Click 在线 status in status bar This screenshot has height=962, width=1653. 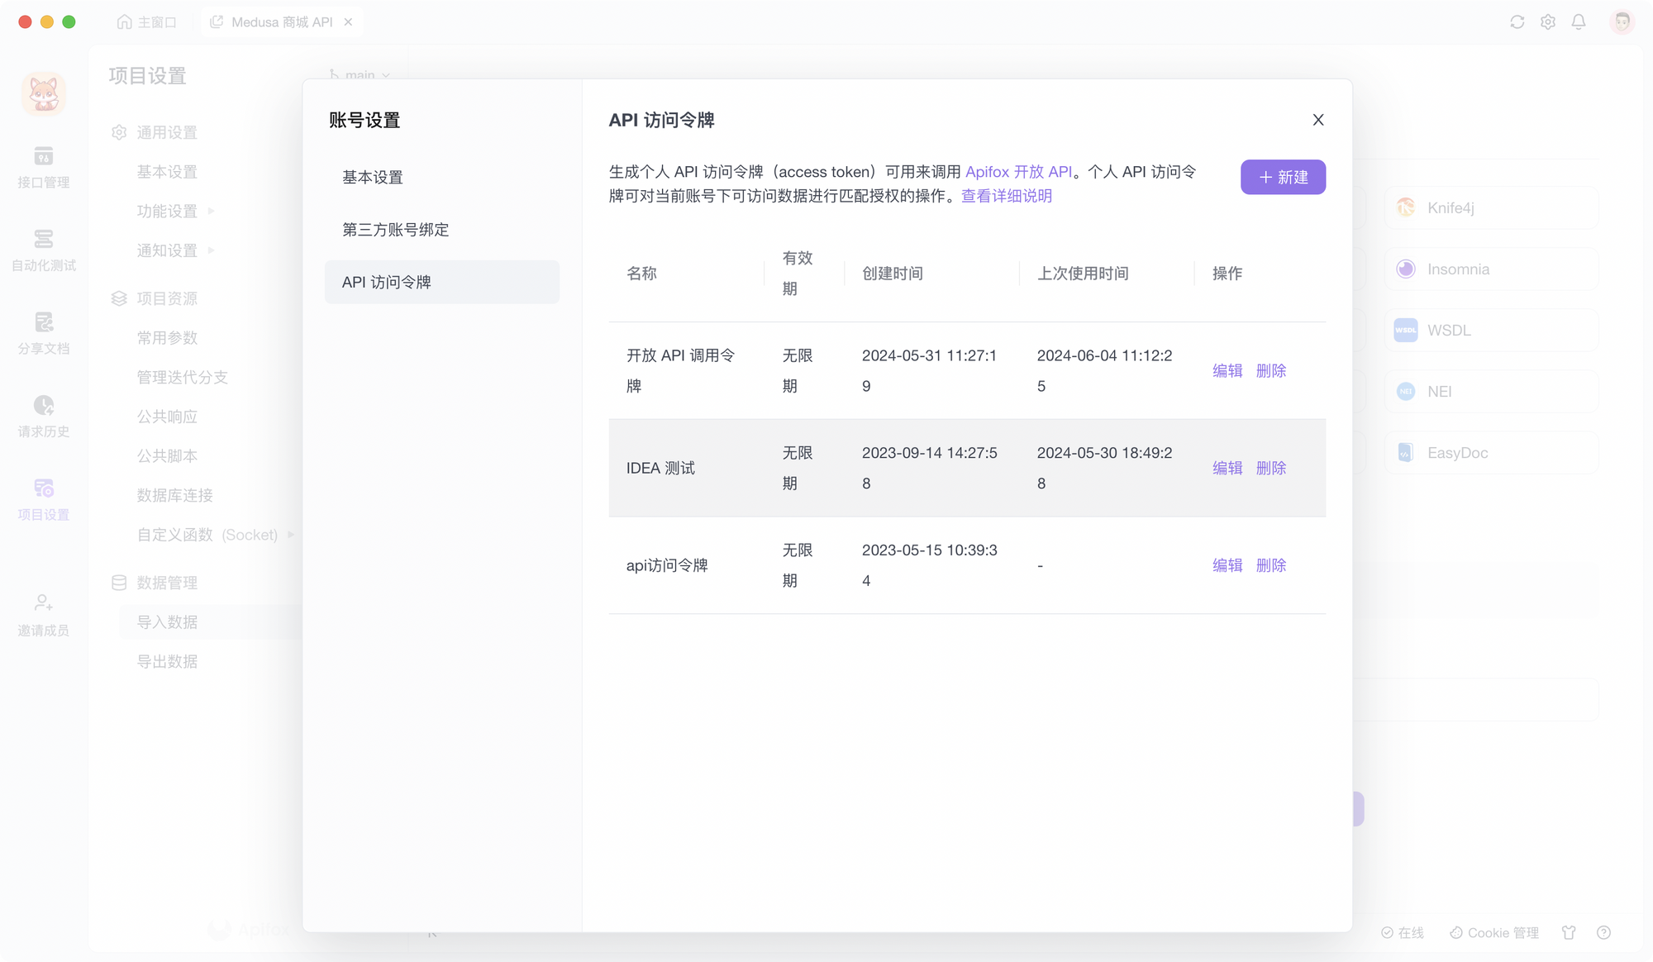tap(1403, 933)
